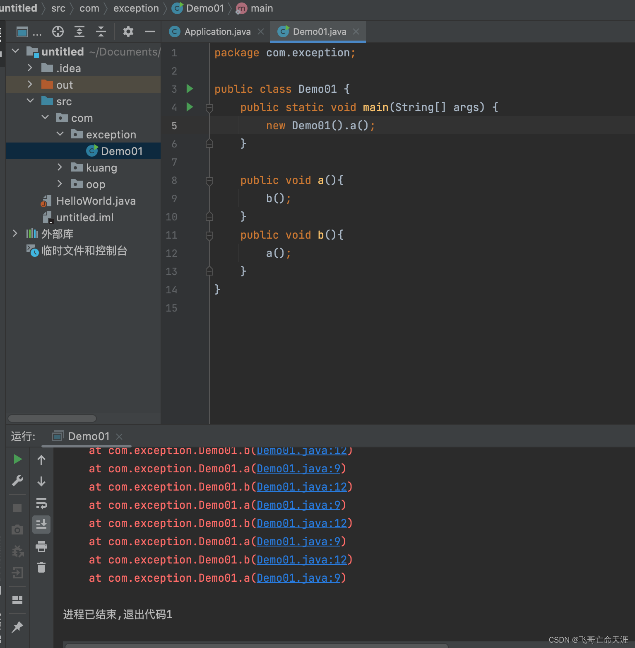The width and height of the screenshot is (635, 648).
Task: Close the Demo01.java tab
Action: coord(356,31)
